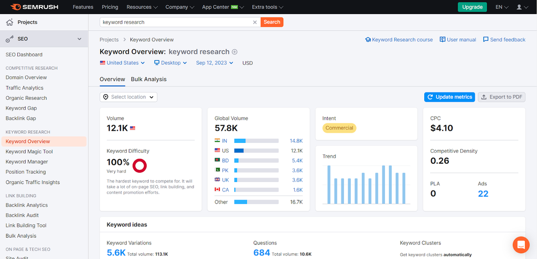The height and width of the screenshot is (259, 537).
Task: Open Keyword Magic Tool in sidebar
Action: point(29,152)
